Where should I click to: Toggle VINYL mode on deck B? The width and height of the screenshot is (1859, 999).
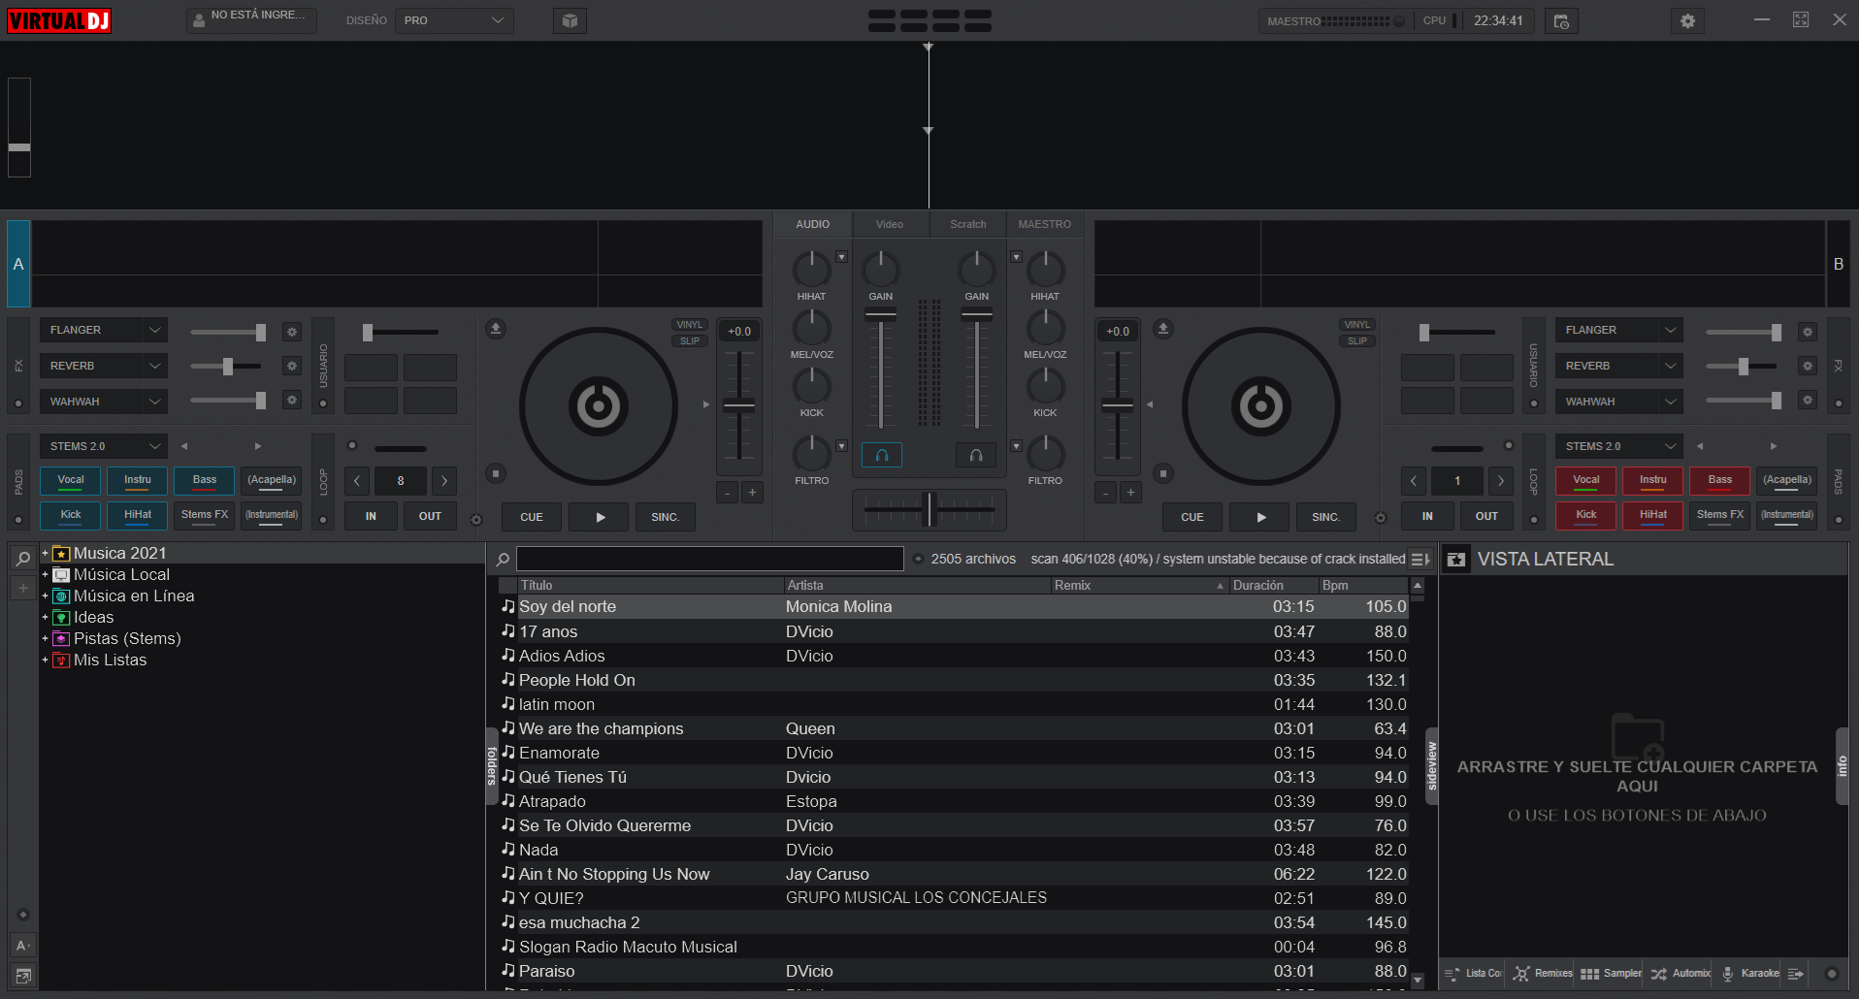(1357, 325)
